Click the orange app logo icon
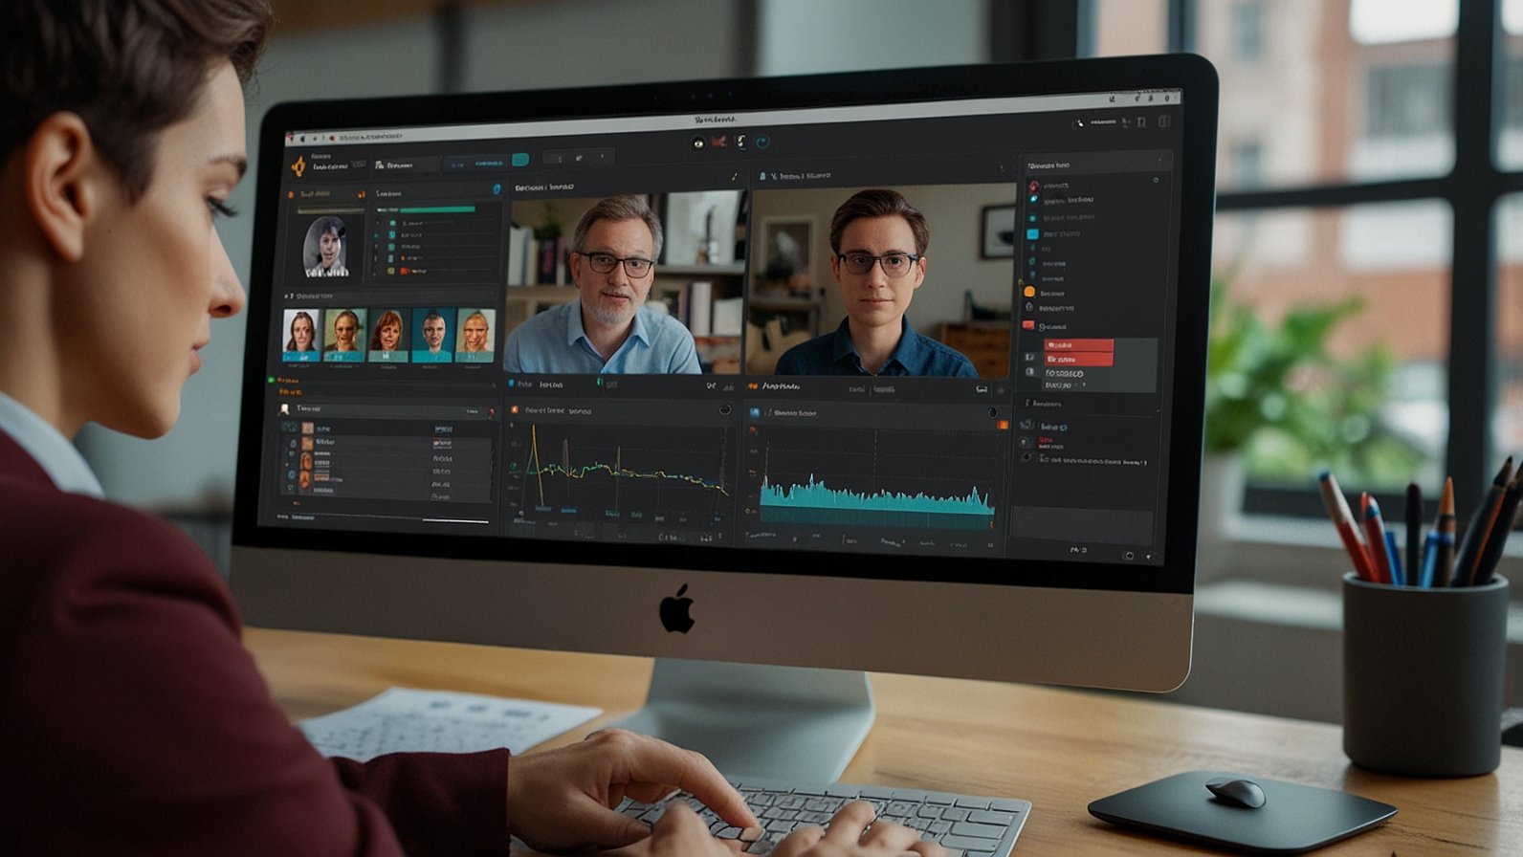 (x=299, y=166)
